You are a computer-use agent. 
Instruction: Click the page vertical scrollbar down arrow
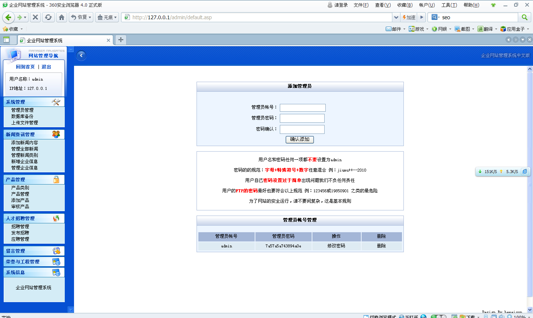pyautogui.click(x=530, y=309)
